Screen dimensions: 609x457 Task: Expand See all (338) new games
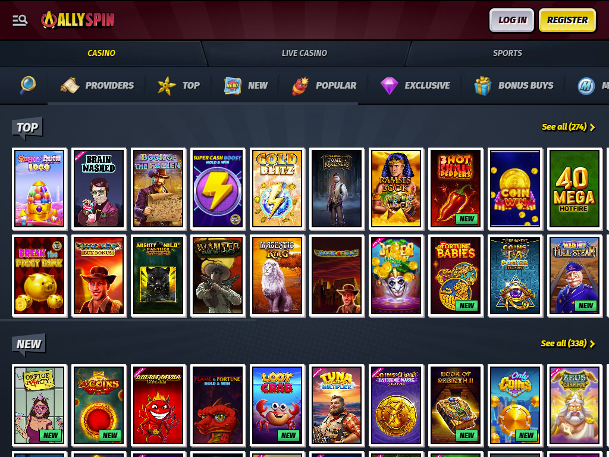(x=568, y=343)
